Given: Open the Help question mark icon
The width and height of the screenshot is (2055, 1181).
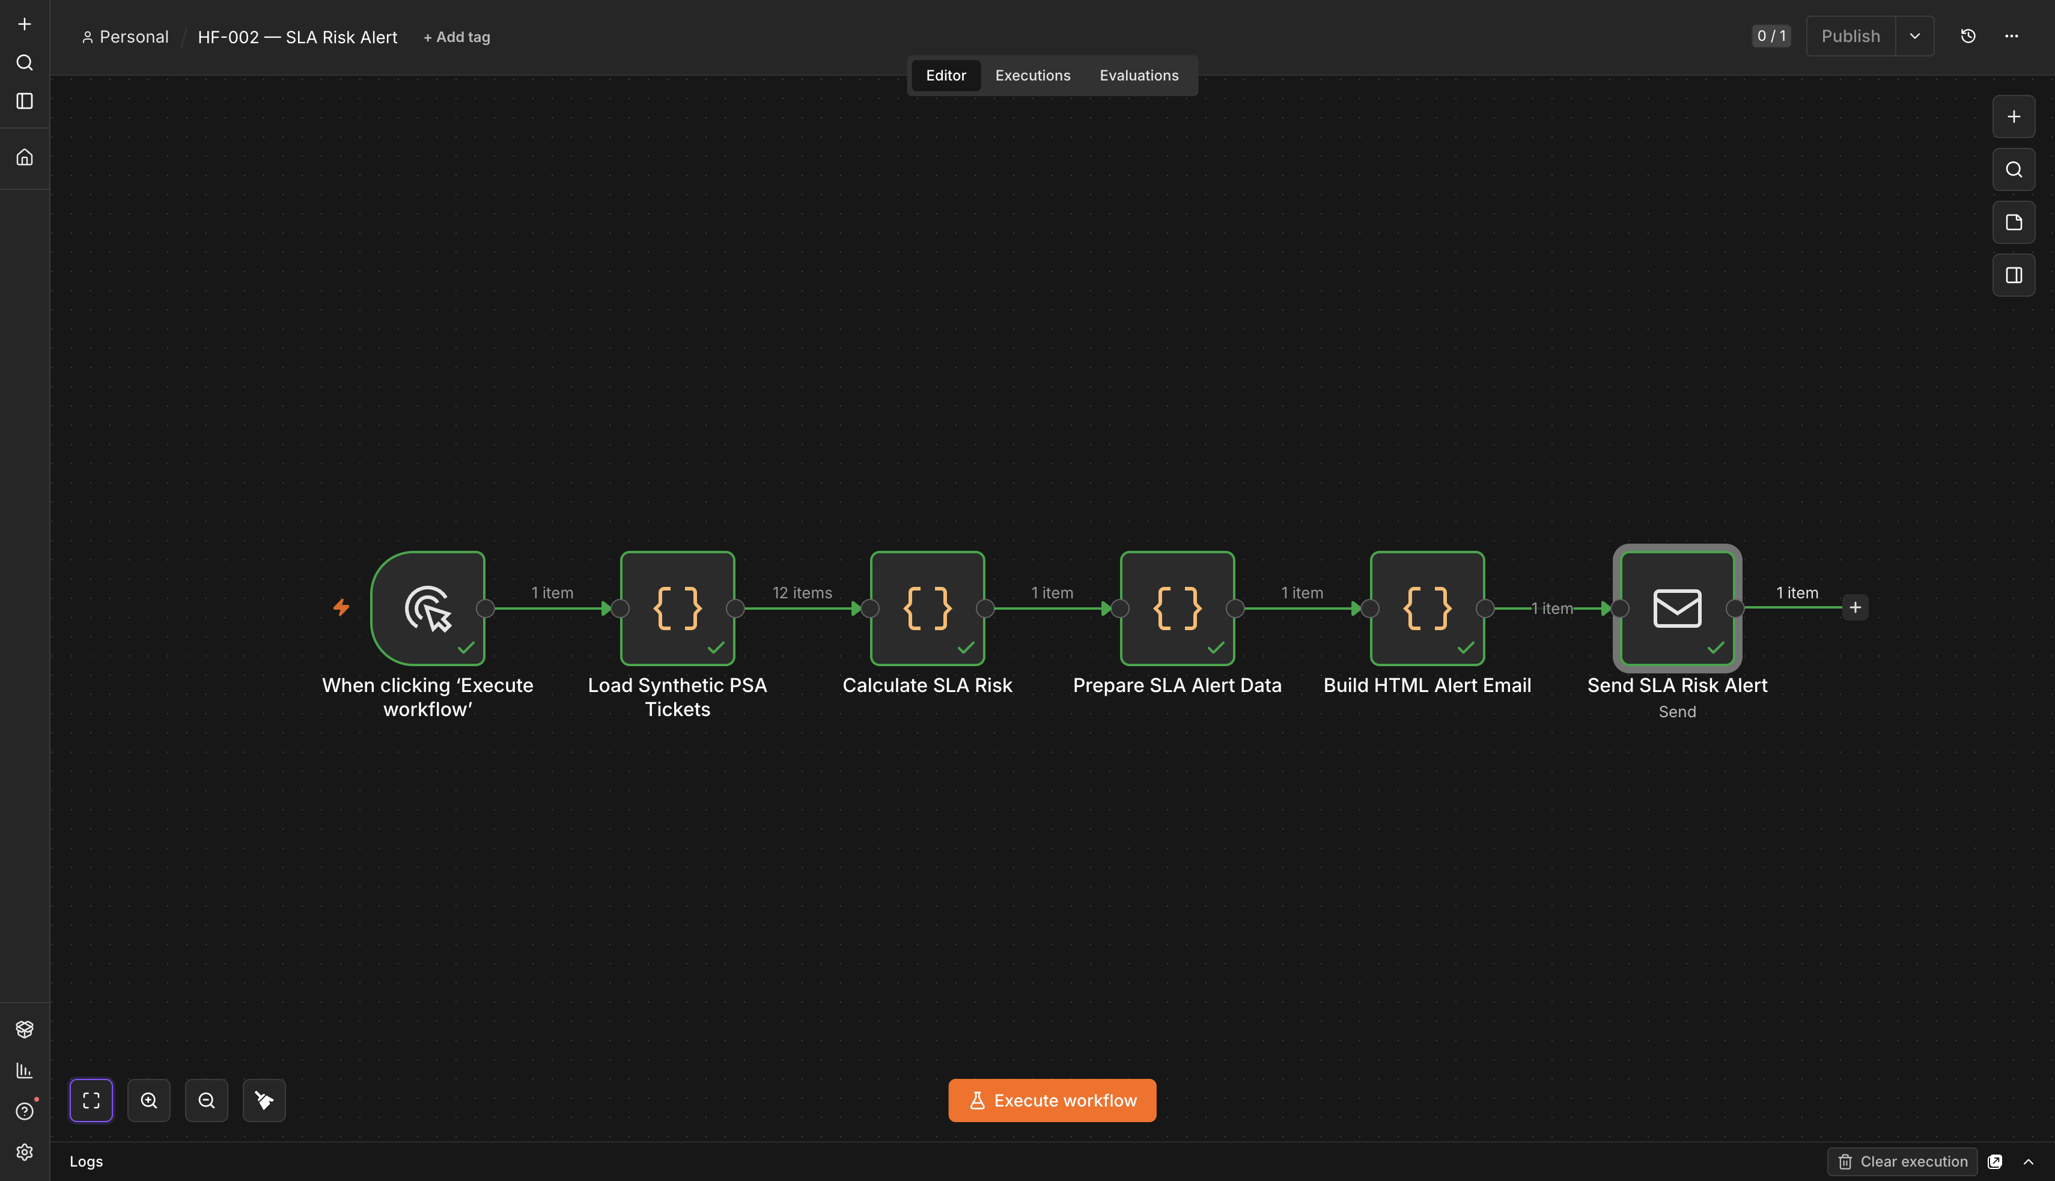Looking at the screenshot, I should coord(25,1111).
